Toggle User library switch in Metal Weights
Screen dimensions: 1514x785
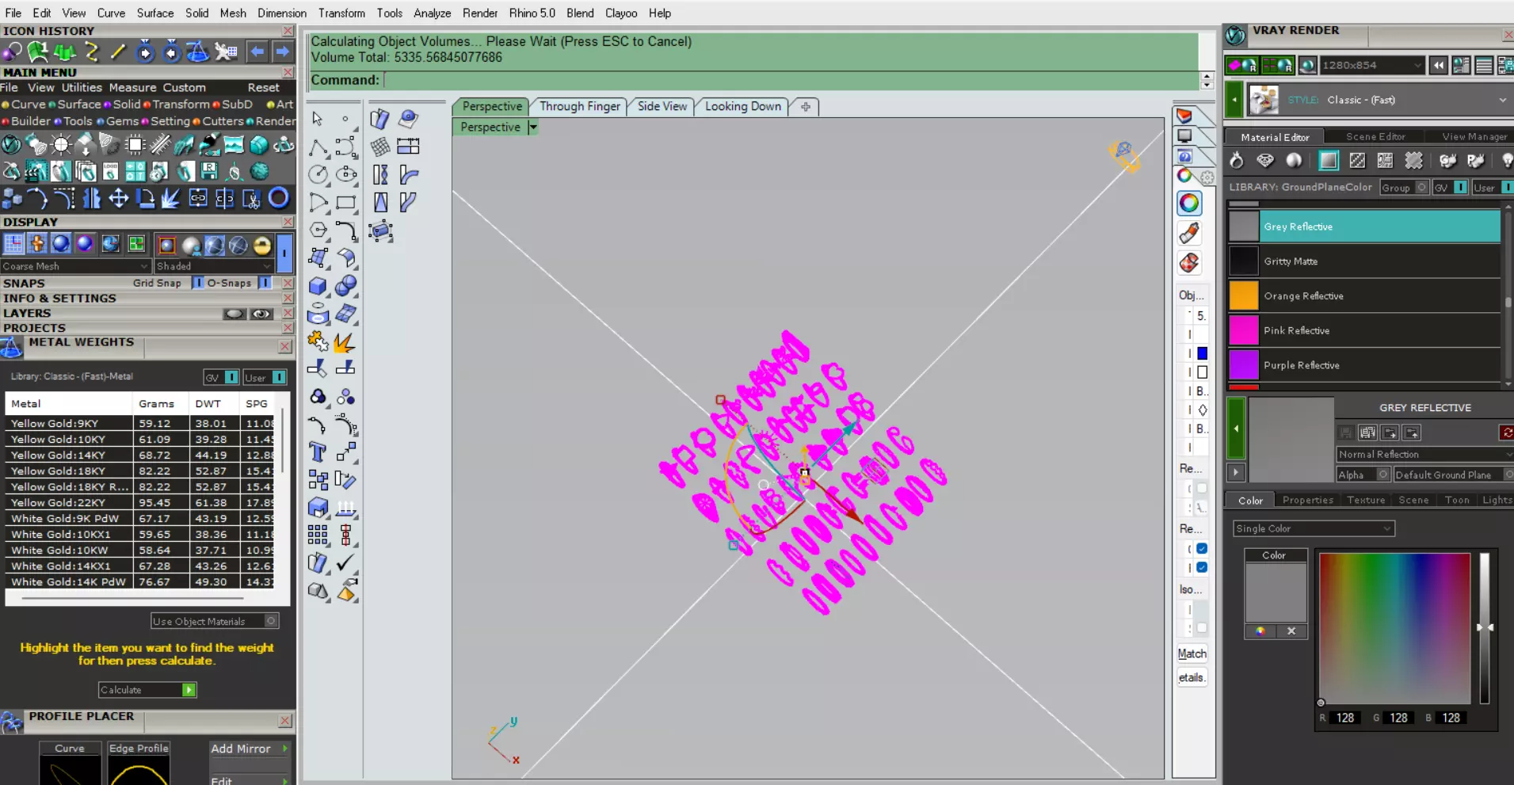click(279, 378)
